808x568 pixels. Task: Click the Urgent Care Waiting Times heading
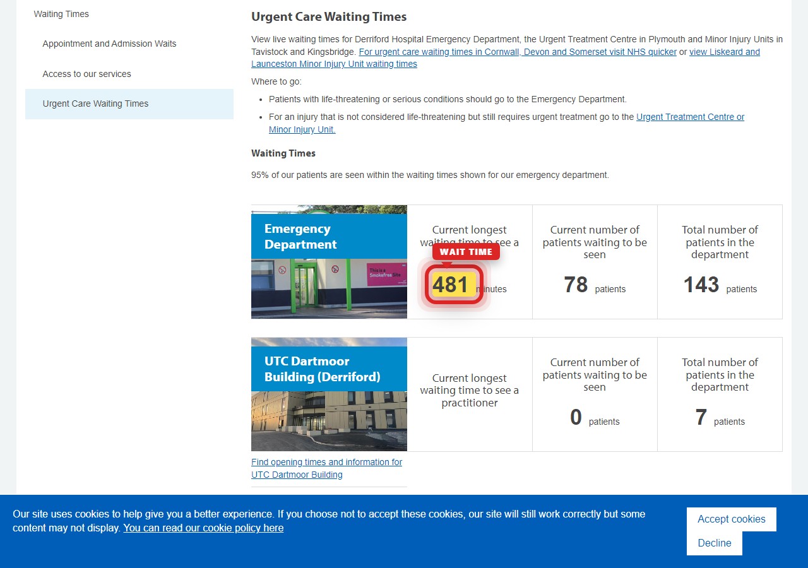[329, 17]
